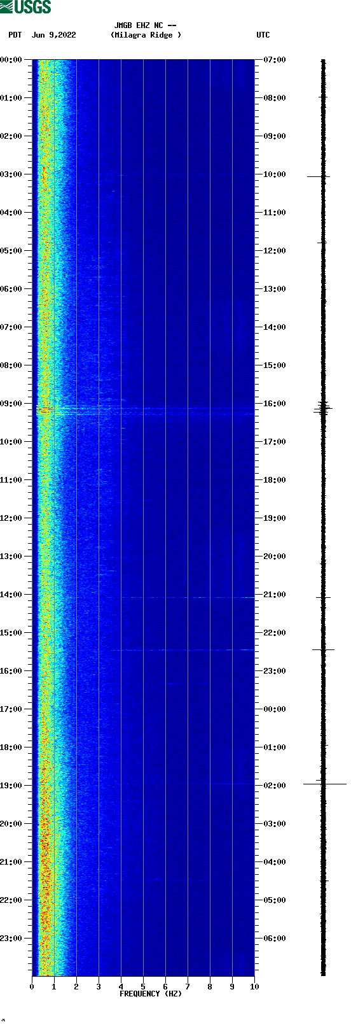
Task: Click the UTC timezone label
Action: point(263,35)
